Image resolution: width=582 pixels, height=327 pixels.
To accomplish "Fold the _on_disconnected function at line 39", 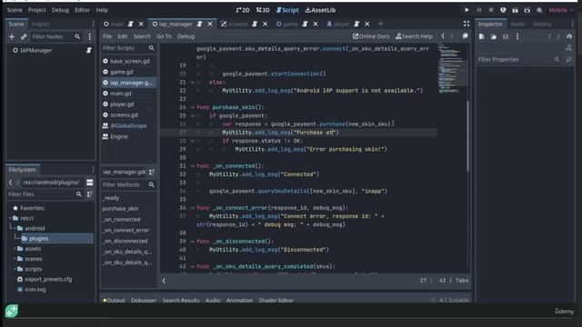I will 192,242.
